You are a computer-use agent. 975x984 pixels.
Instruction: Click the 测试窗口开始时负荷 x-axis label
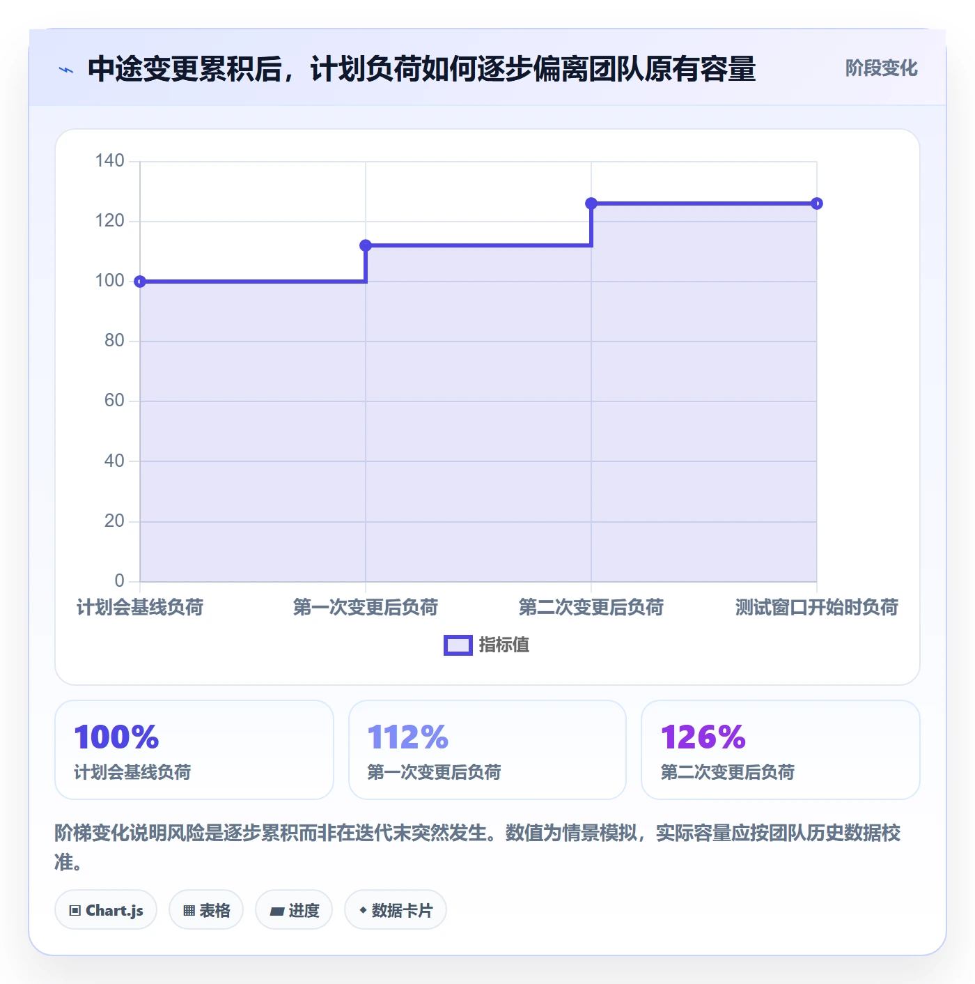817,607
